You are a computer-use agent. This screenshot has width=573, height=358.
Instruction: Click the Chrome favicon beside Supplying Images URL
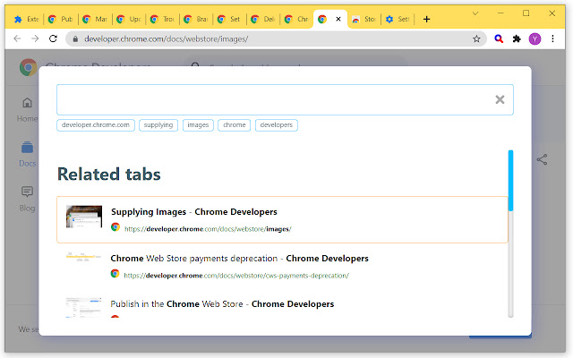115,226
